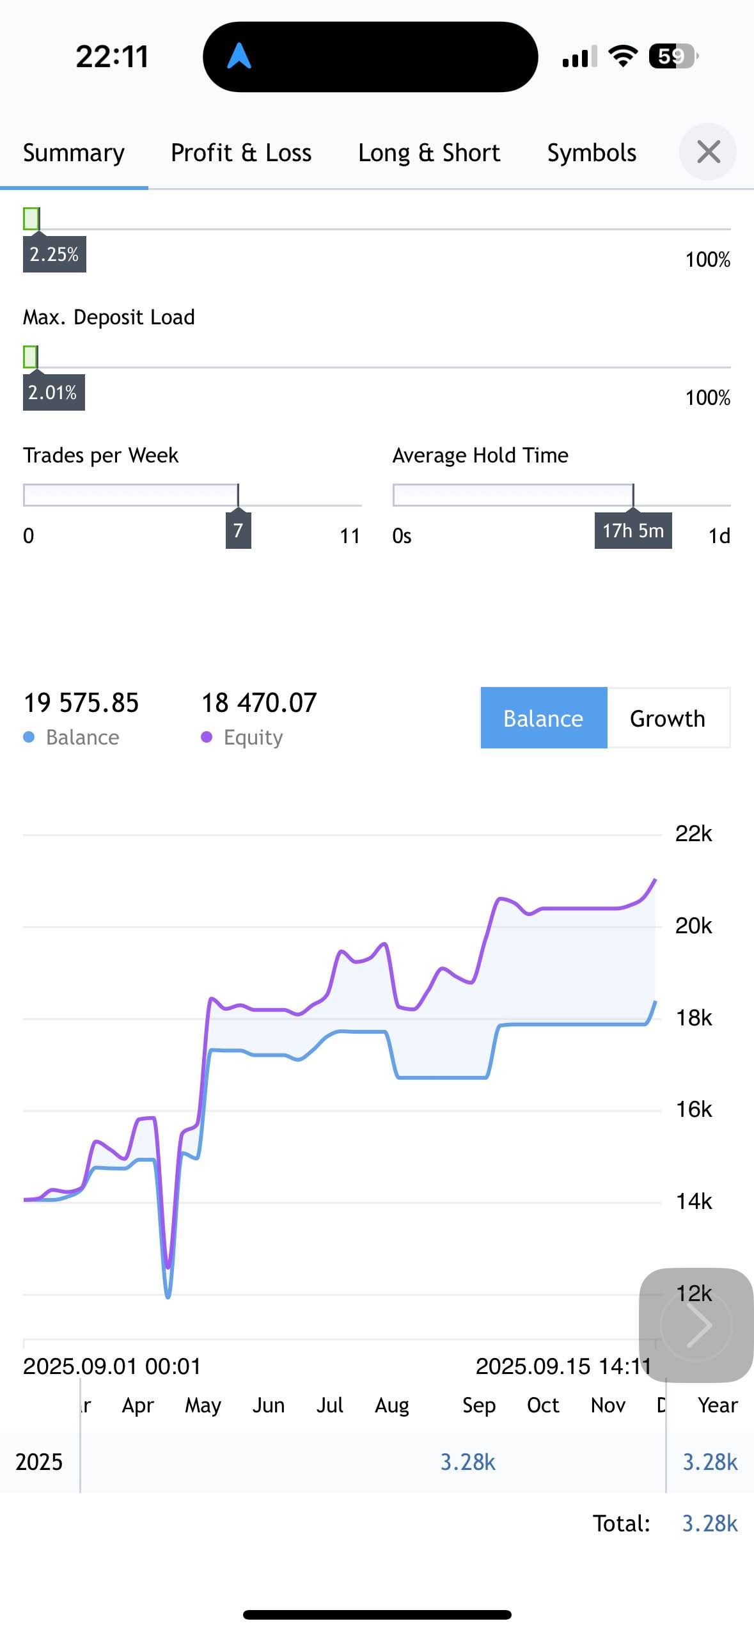The height and width of the screenshot is (1635, 754).
Task: Switch chart view to Balance
Action: pos(543,718)
